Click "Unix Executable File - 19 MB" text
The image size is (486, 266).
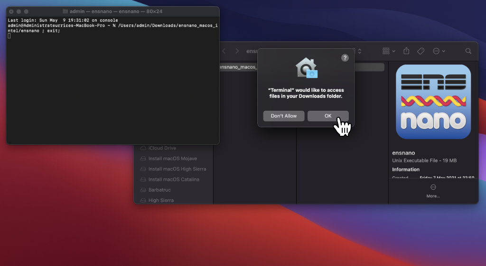424,160
